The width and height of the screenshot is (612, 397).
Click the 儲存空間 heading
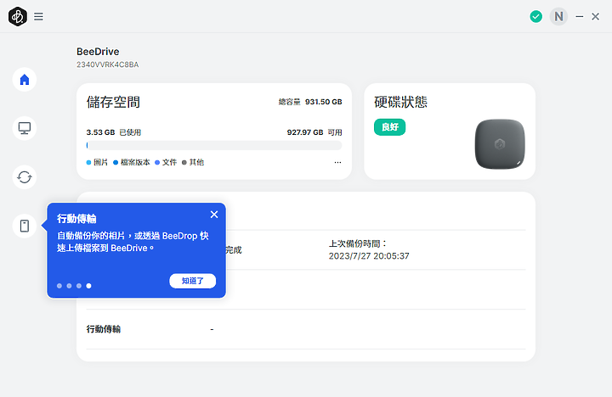click(x=113, y=102)
